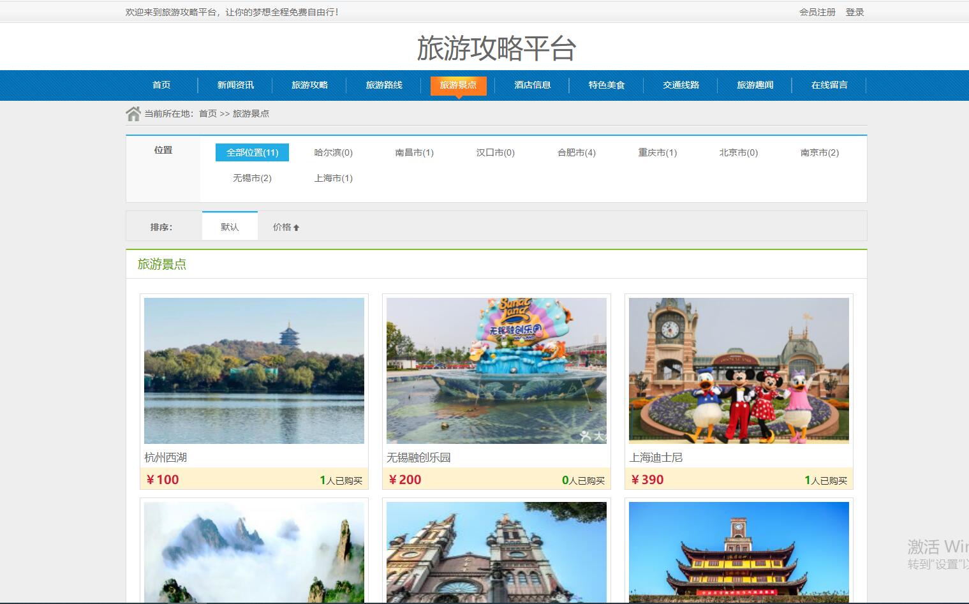Filter attractions by 无锡市(2)
Image resolution: width=969 pixels, height=604 pixels.
252,178
